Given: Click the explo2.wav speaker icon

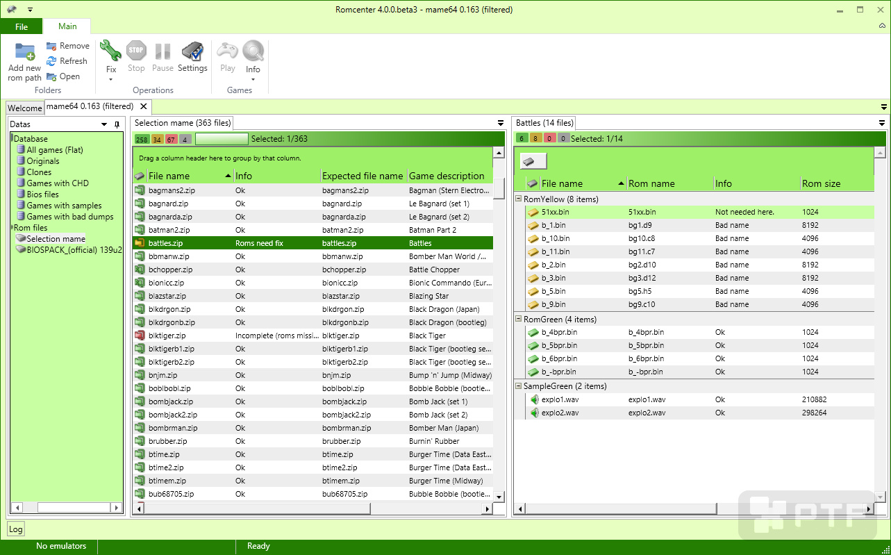Looking at the screenshot, I should pos(534,413).
